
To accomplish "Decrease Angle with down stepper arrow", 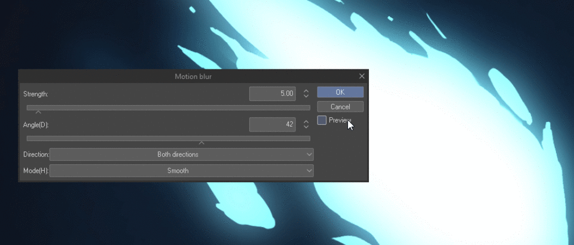I will click(x=306, y=127).
